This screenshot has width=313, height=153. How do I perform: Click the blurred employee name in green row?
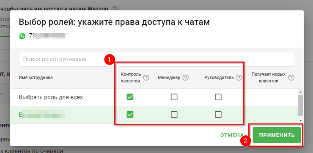coord(42,115)
